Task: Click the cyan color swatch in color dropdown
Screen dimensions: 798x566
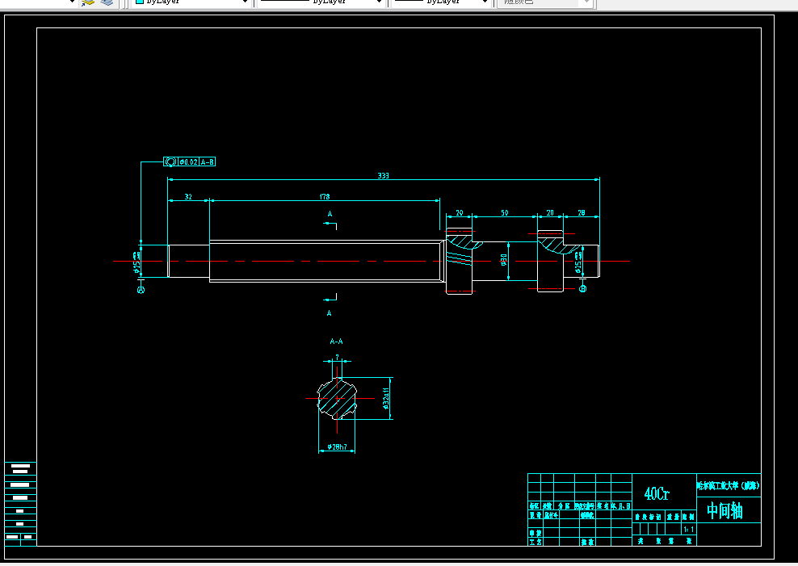Action: tap(139, 2)
